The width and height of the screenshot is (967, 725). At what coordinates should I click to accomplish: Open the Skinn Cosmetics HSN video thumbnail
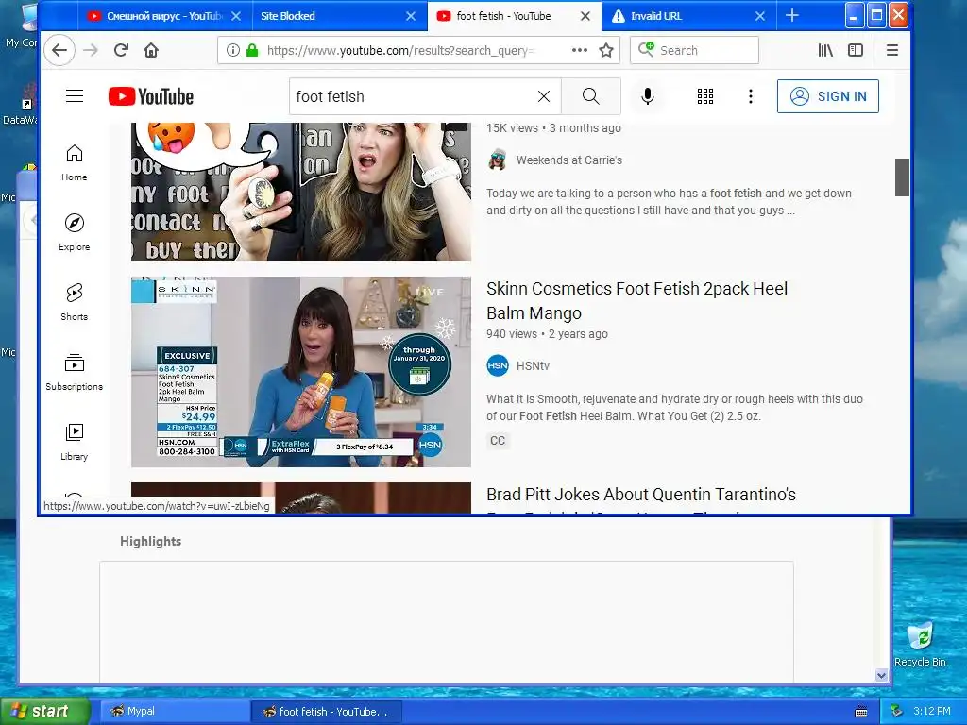[x=301, y=372]
